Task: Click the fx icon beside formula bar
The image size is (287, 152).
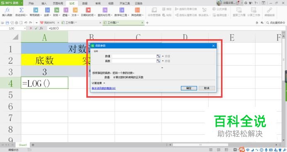Action: coord(41,28)
